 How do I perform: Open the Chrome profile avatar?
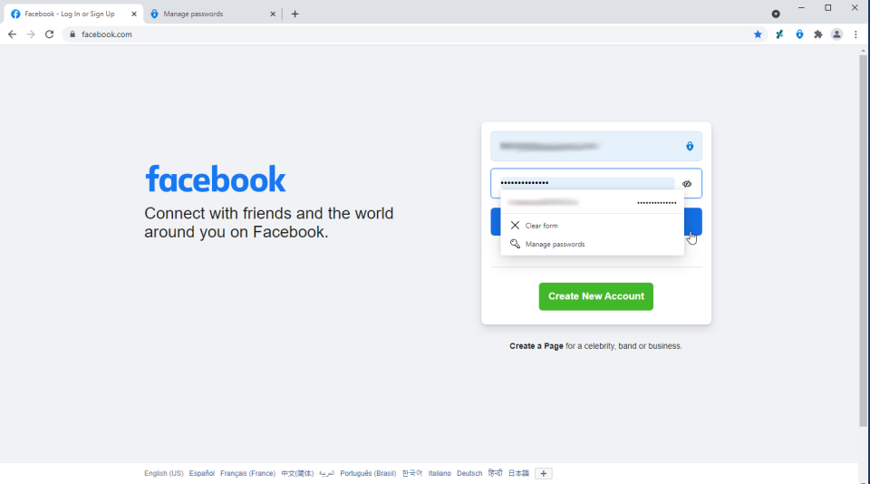coord(836,34)
